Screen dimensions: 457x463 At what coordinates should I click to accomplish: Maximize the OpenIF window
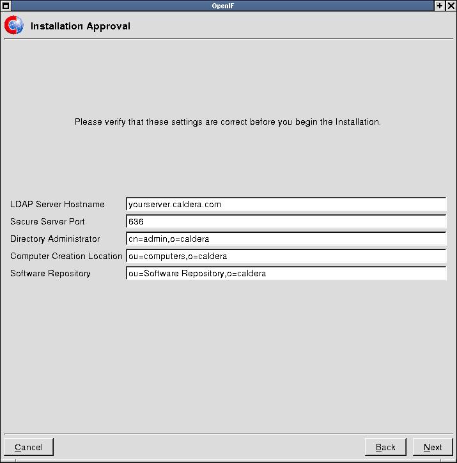[440, 5]
